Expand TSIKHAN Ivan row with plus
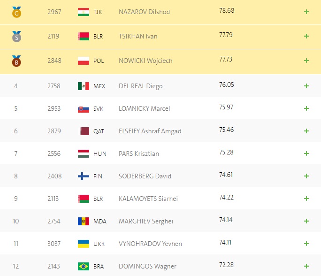This screenshot has width=321, height=276. 306,36
